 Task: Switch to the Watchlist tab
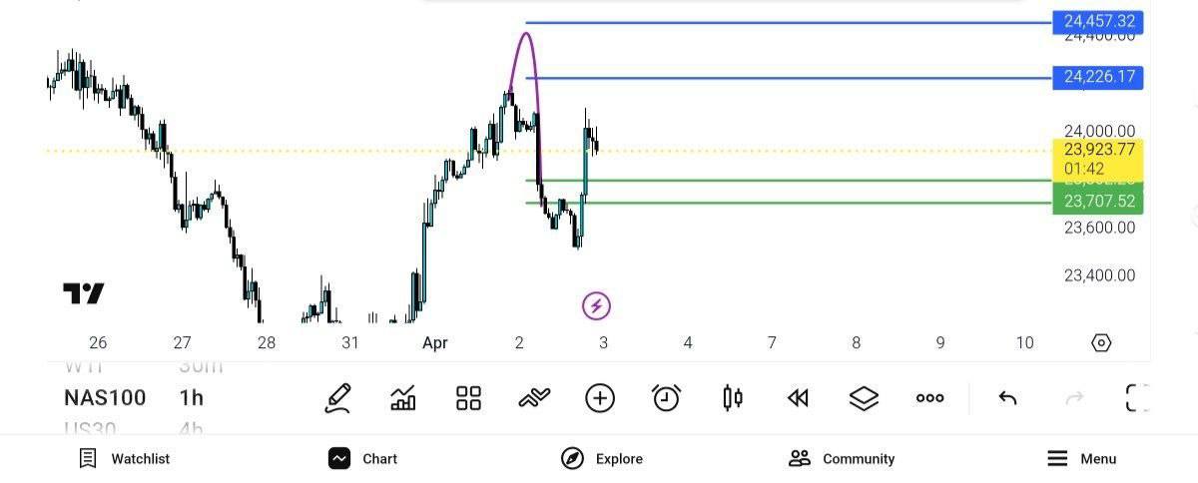pos(125,459)
